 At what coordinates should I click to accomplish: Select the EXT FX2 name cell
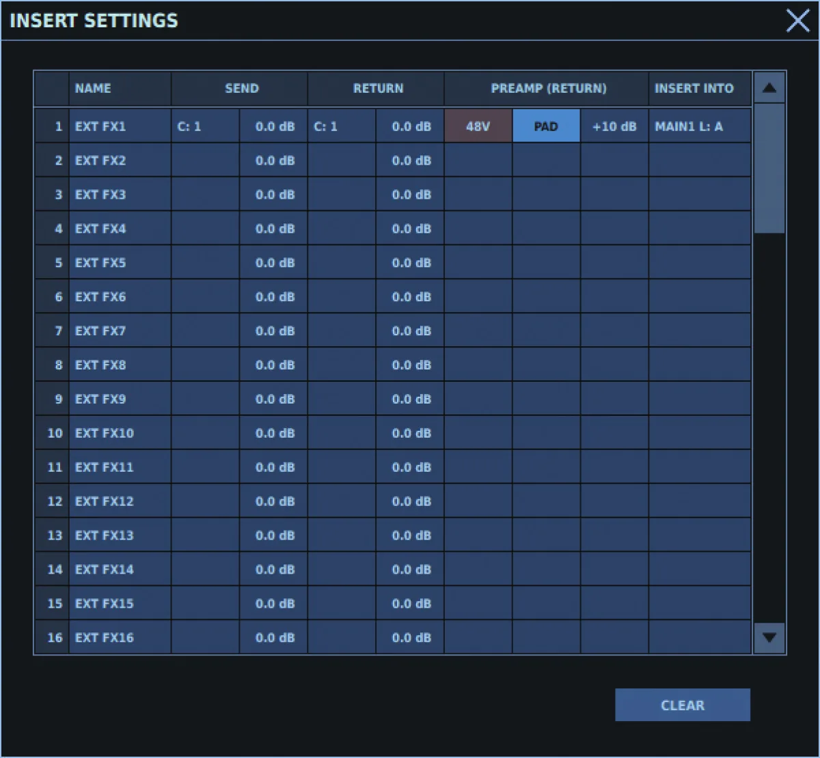click(x=120, y=160)
